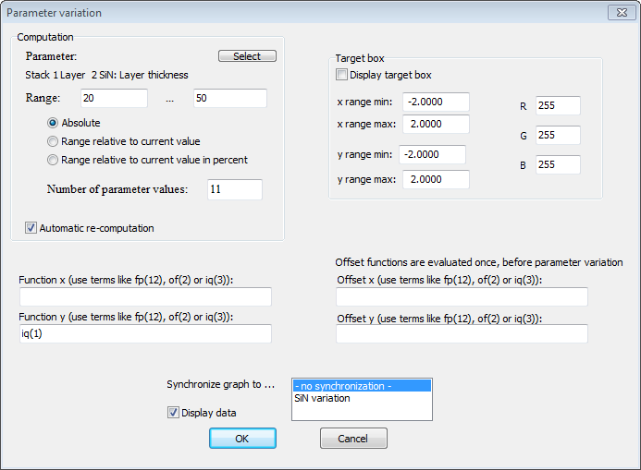Select 'SiN variation' in synchronize list

tap(363, 398)
